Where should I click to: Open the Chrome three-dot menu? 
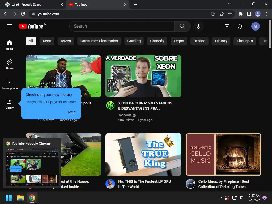266,14
